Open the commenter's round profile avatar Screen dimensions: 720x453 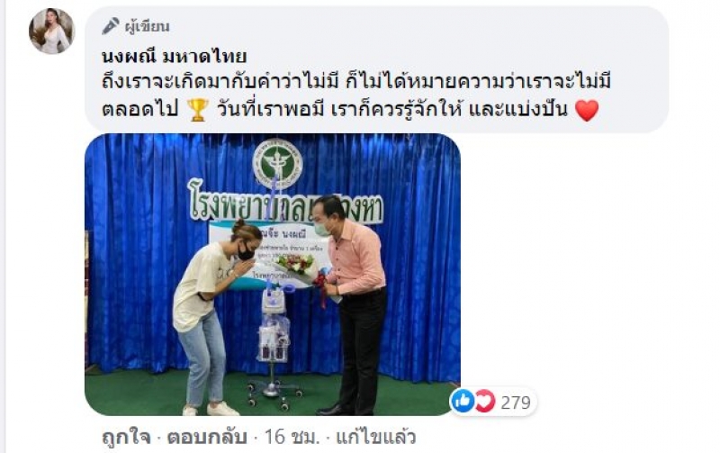tap(51, 31)
